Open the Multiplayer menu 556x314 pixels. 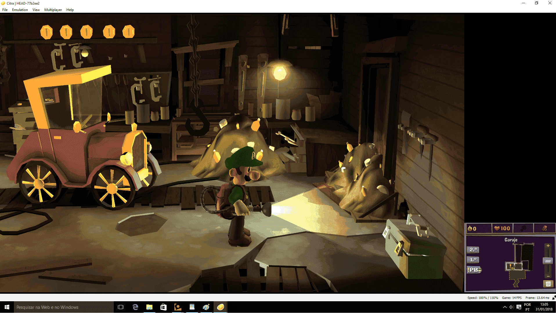(53, 10)
